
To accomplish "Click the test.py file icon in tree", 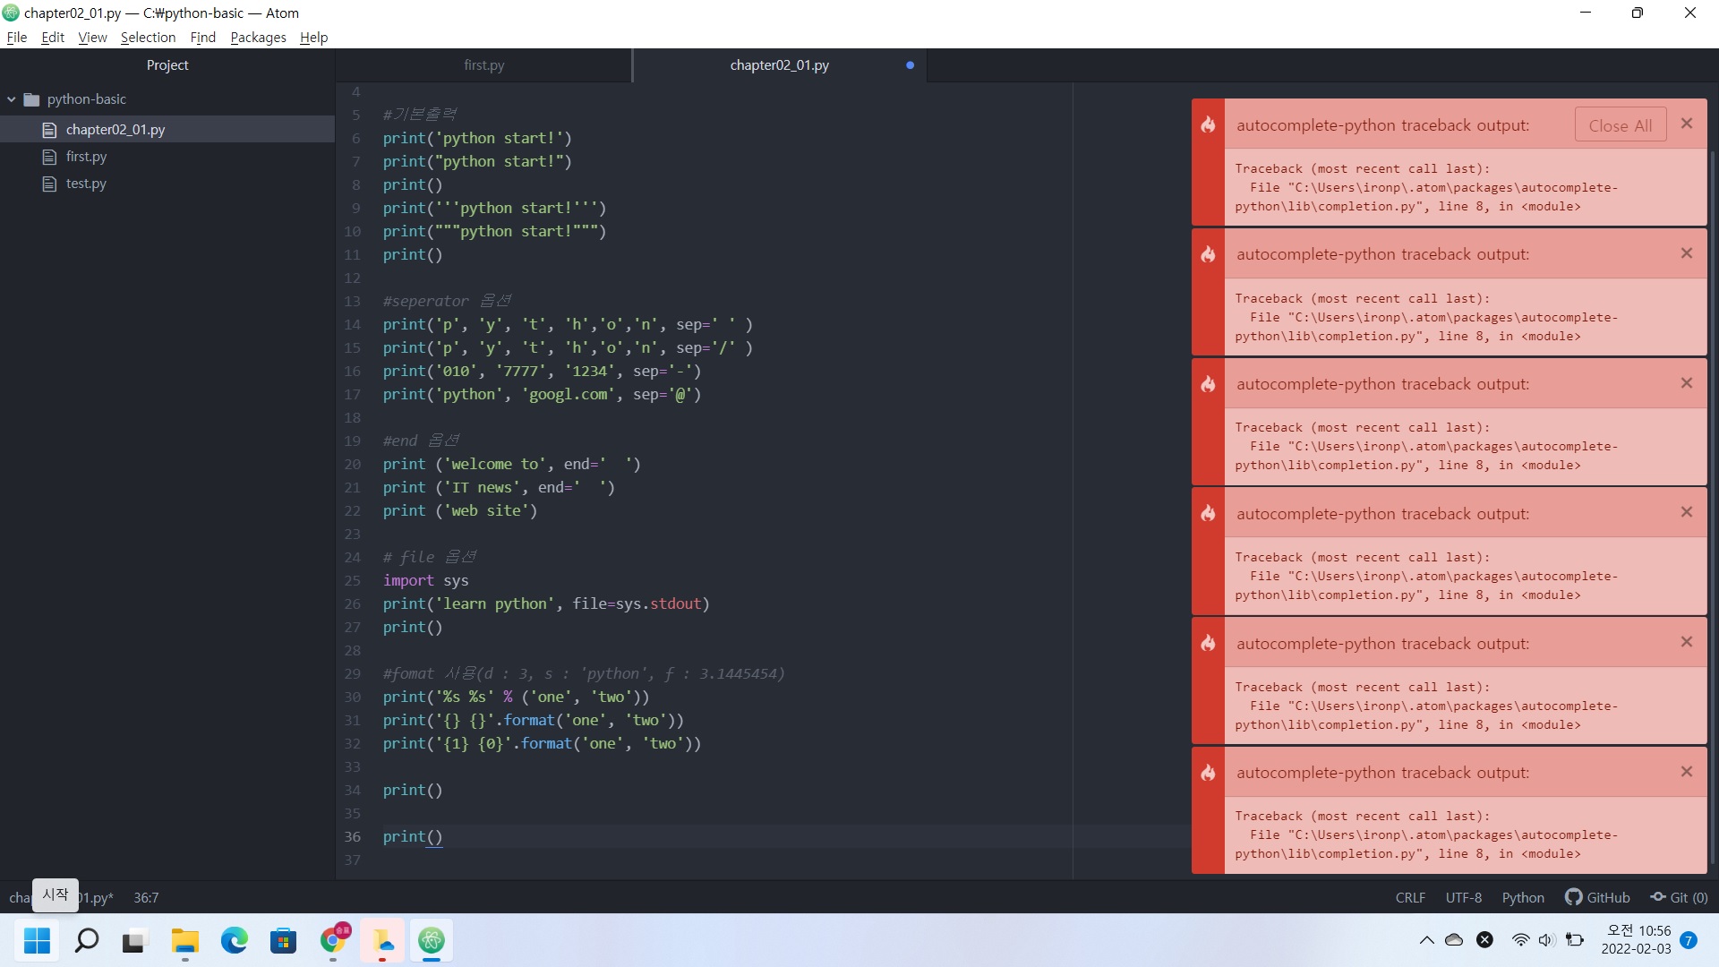I will (49, 184).
